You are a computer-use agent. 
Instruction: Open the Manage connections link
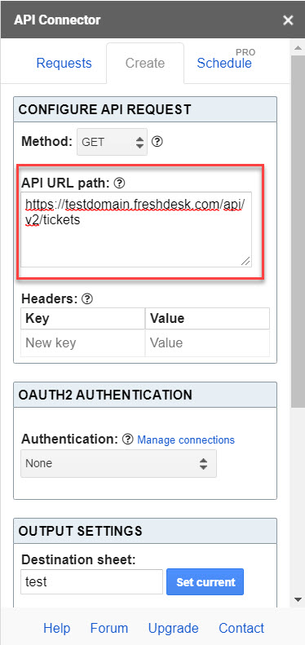[186, 440]
